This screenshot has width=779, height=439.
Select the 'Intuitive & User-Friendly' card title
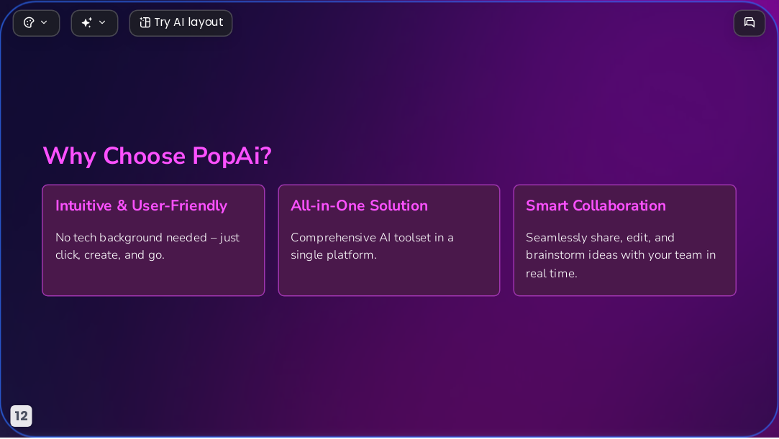141,205
